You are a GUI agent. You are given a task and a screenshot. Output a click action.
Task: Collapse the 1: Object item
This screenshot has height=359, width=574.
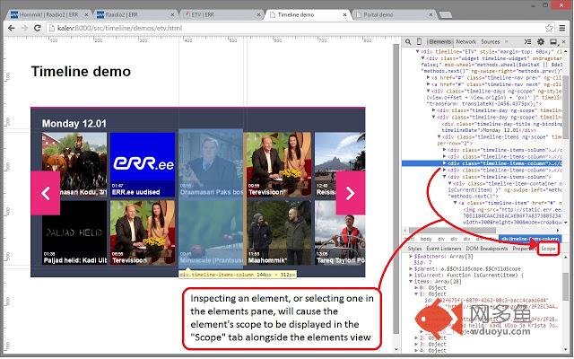416,293
